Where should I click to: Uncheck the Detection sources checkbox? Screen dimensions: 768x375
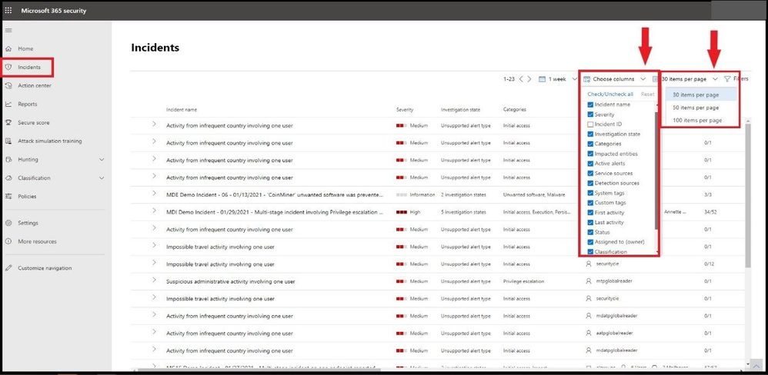[590, 183]
